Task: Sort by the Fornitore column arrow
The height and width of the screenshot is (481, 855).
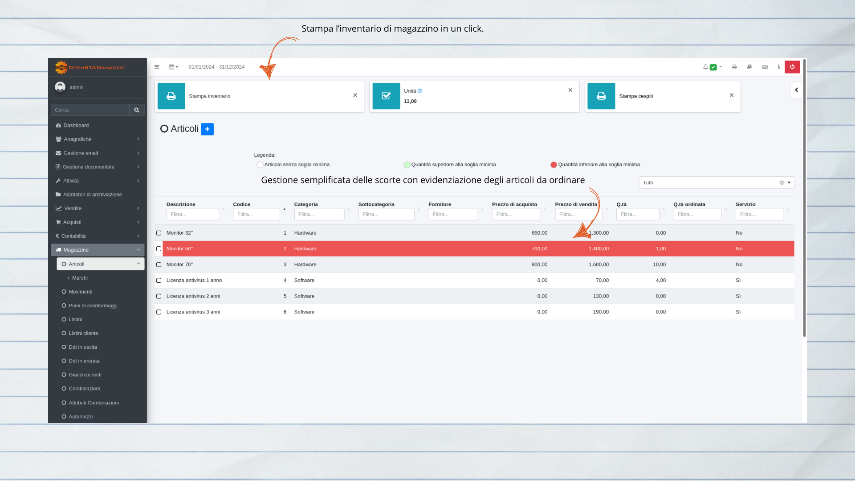Action: pos(482,209)
